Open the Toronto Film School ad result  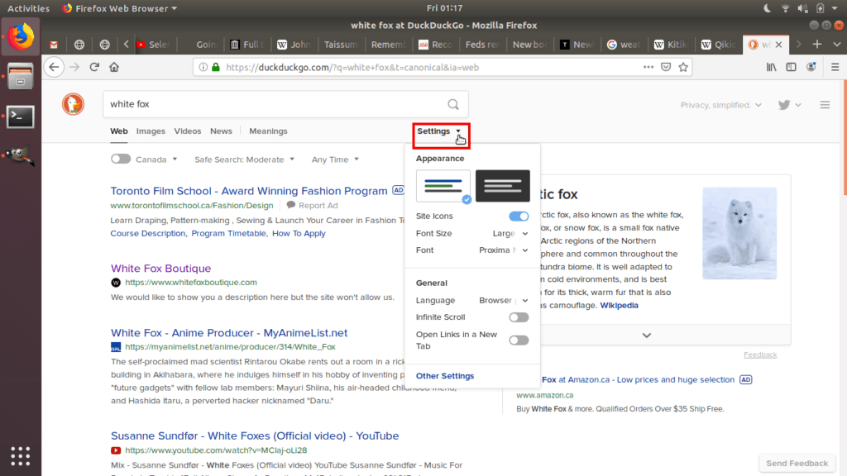click(x=249, y=191)
